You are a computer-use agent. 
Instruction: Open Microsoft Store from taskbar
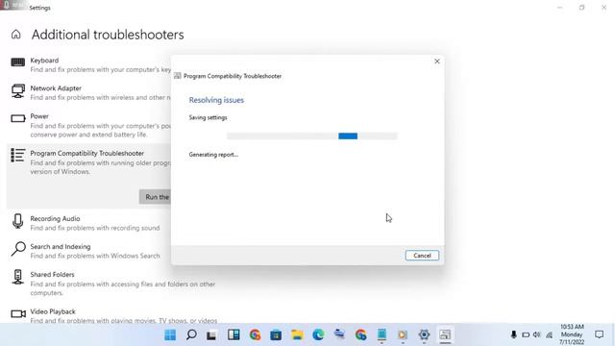[276, 335]
